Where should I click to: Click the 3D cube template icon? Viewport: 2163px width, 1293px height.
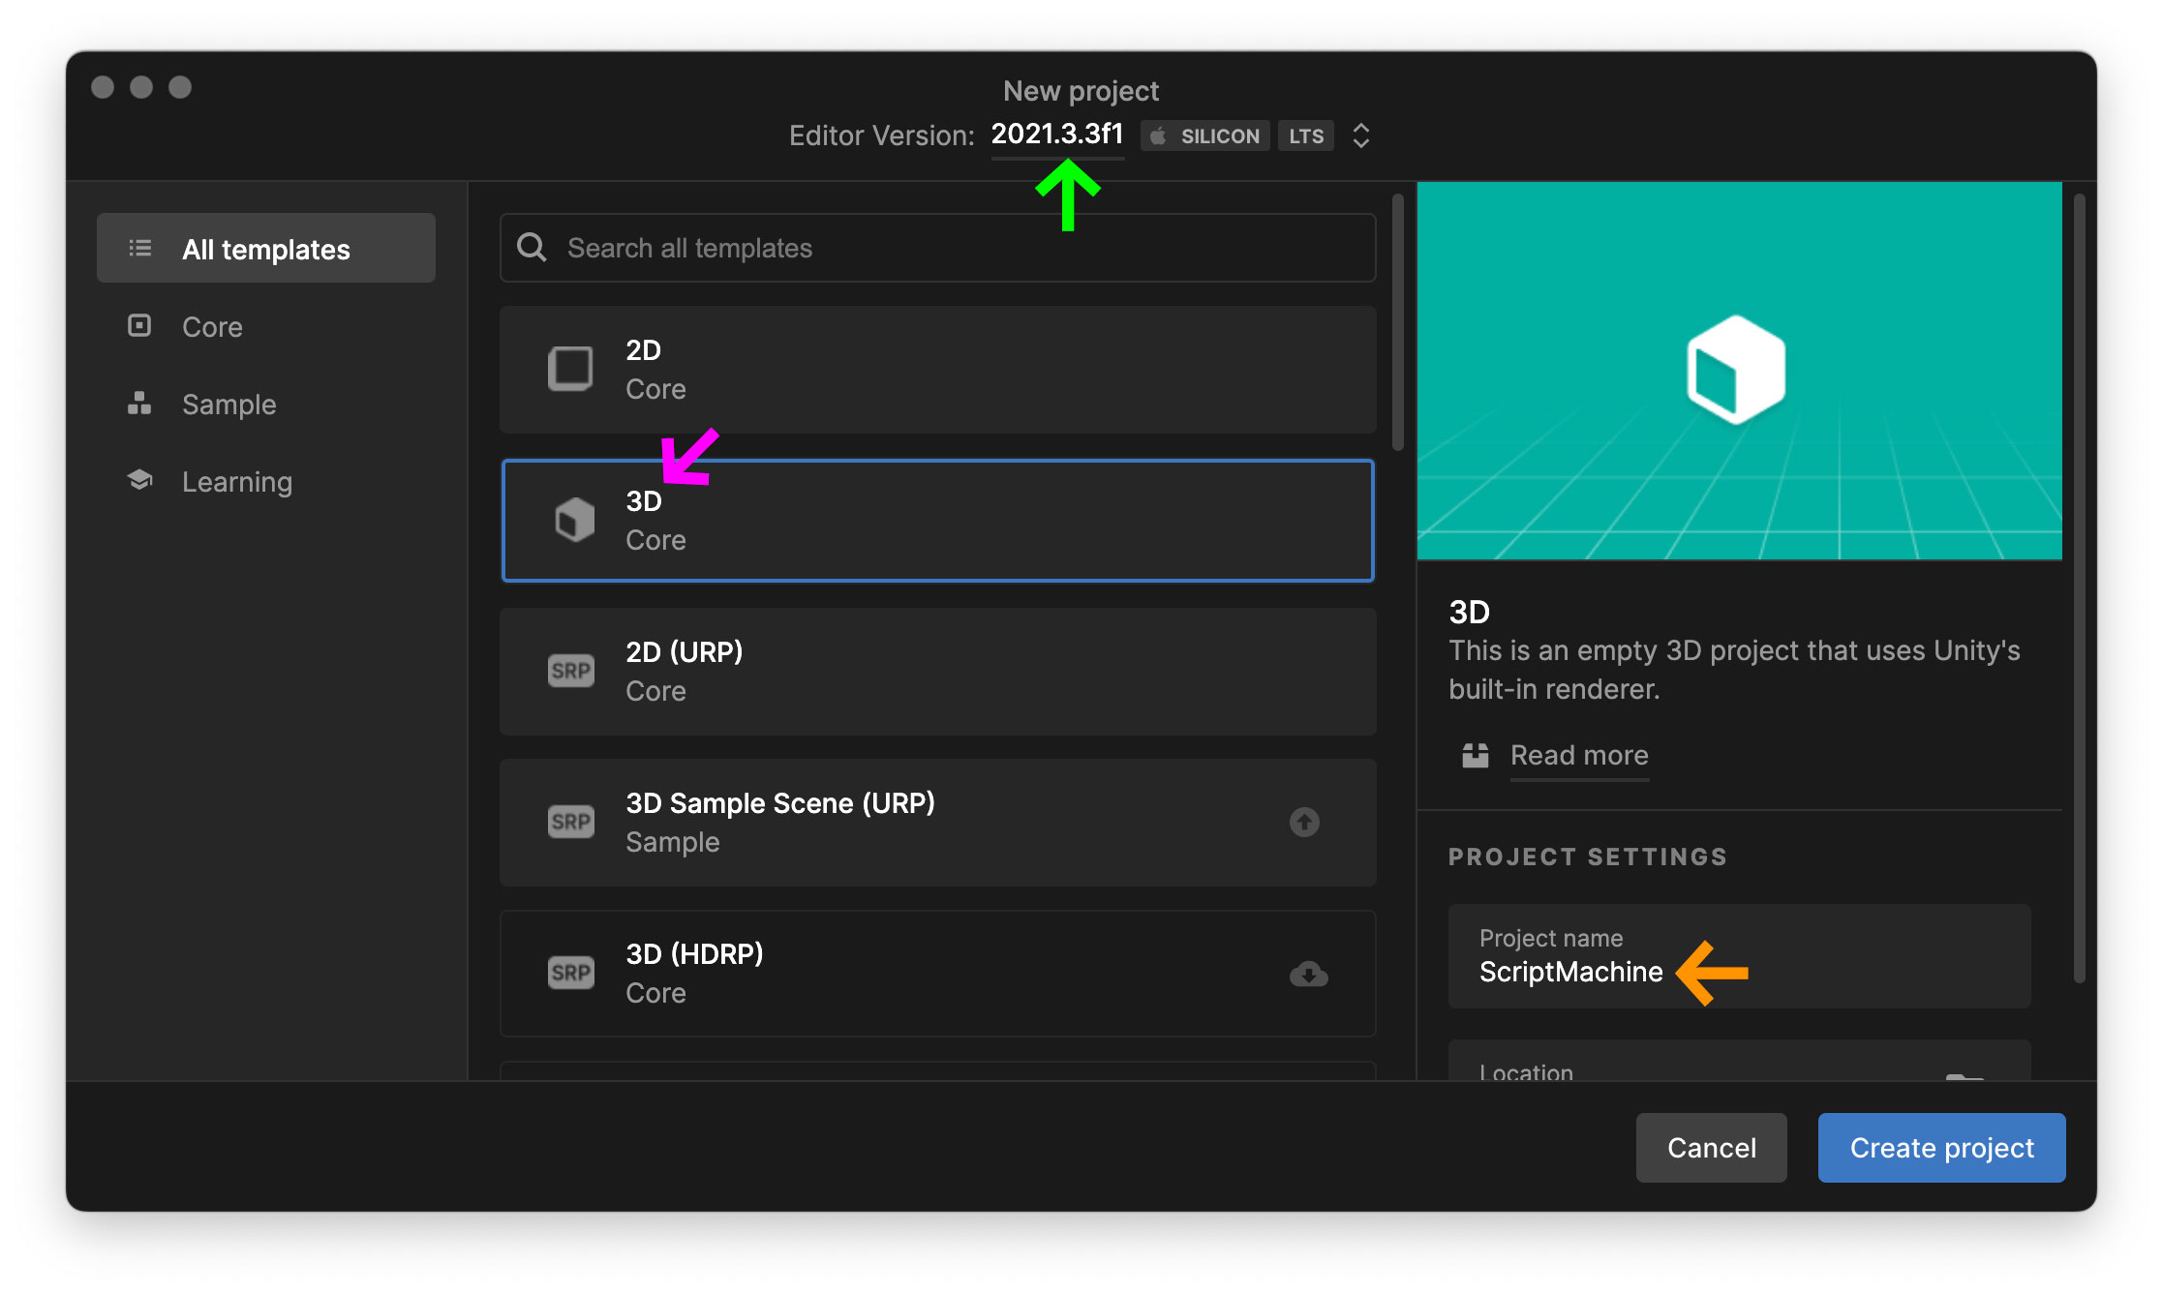point(574,520)
